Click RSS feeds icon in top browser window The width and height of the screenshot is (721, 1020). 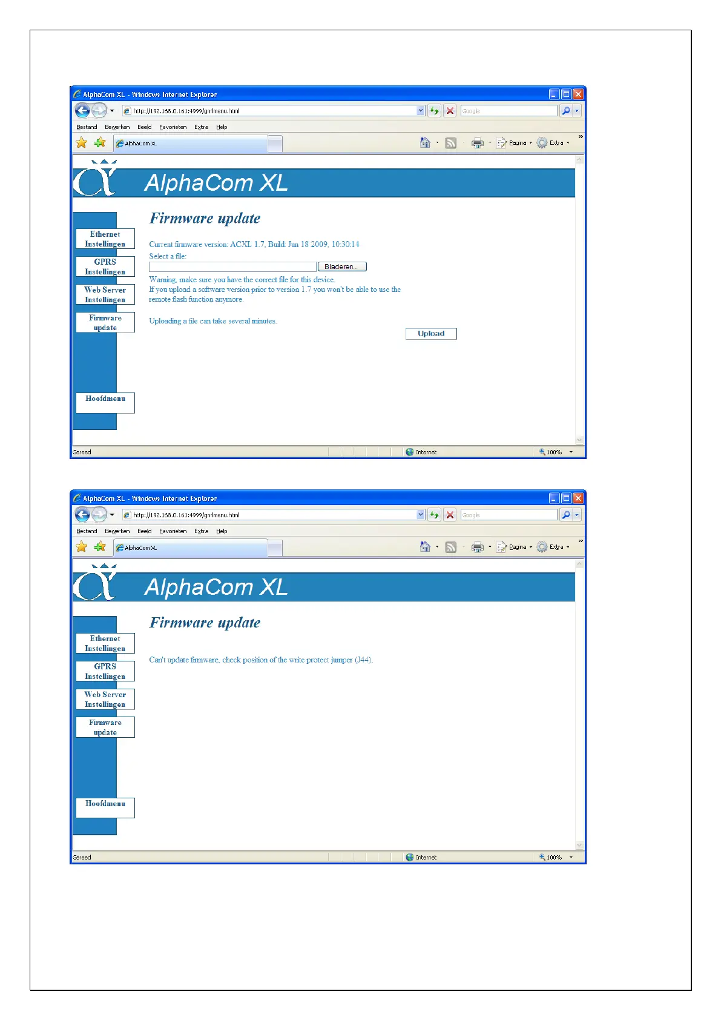(x=451, y=143)
